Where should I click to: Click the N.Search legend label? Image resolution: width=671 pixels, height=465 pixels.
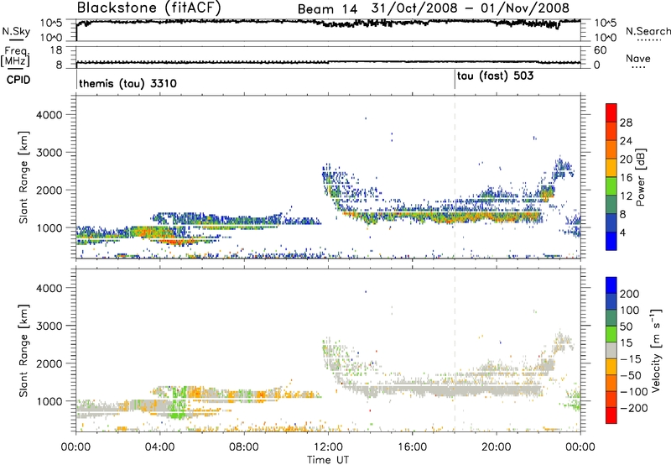(648, 31)
